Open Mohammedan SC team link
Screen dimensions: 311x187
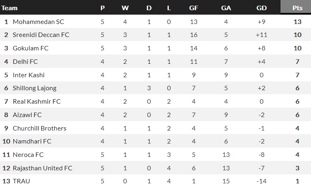(x=38, y=22)
